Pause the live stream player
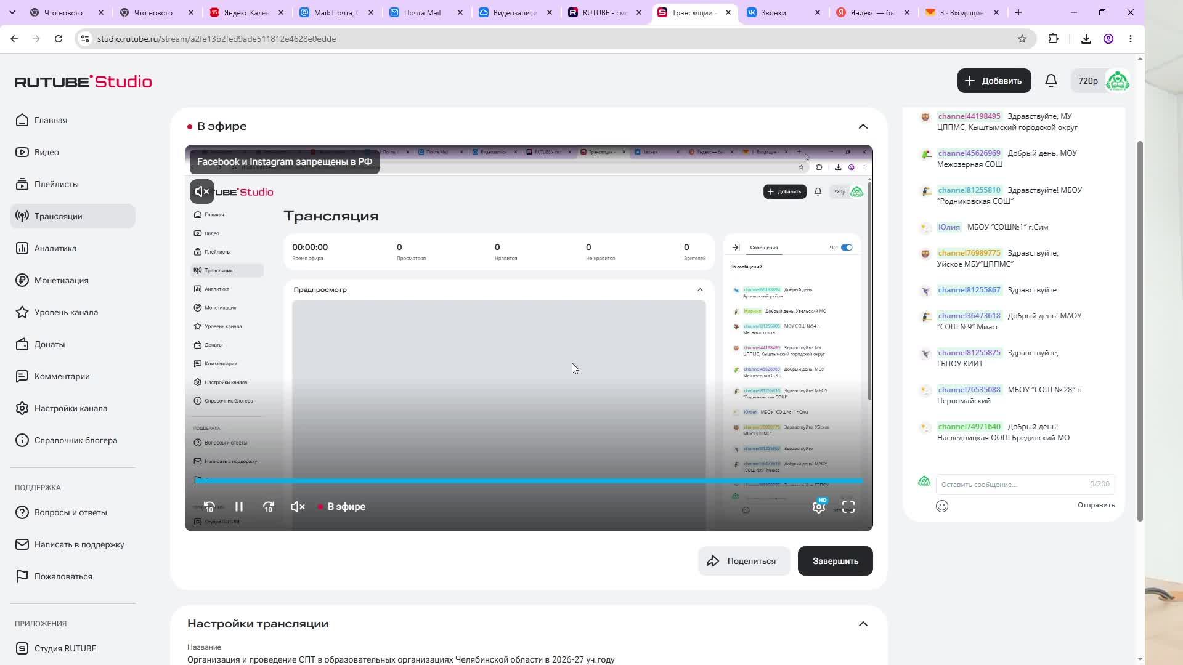1183x665 pixels. tap(239, 507)
